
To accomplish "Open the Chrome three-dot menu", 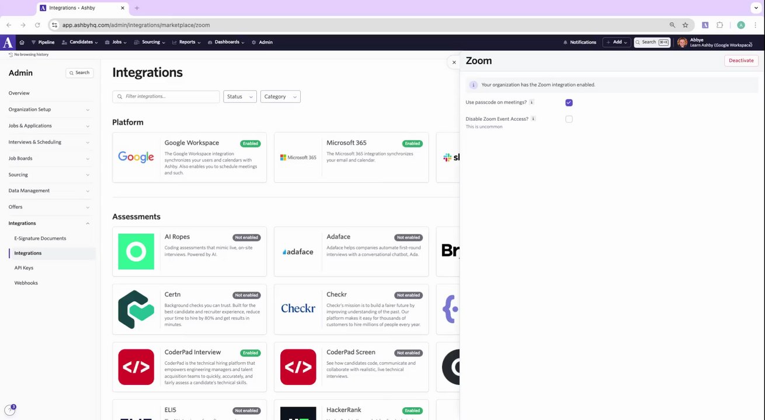I will (756, 25).
